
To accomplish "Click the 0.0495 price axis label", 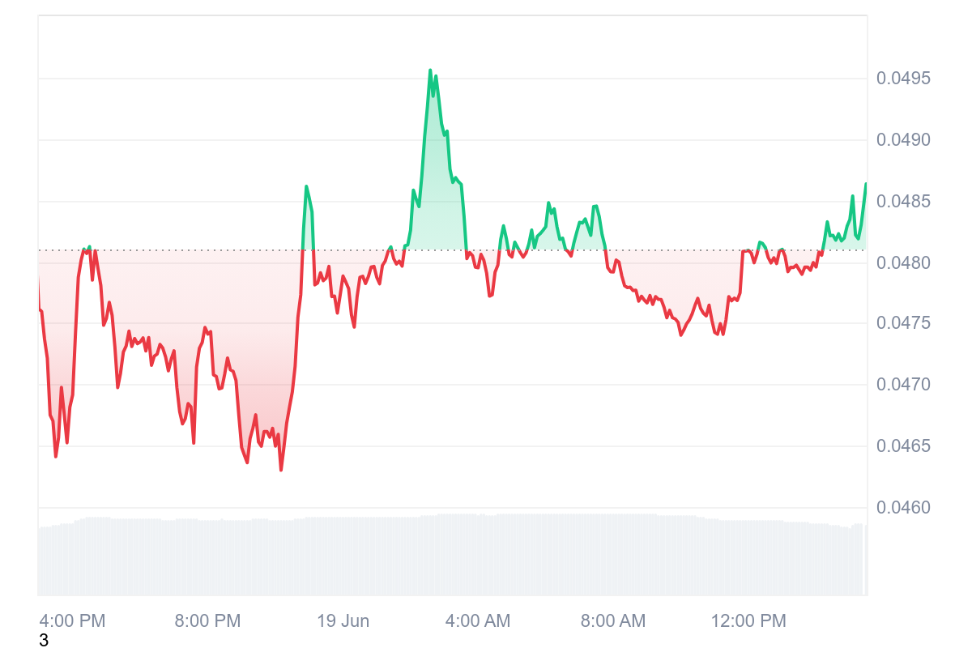I will point(903,79).
